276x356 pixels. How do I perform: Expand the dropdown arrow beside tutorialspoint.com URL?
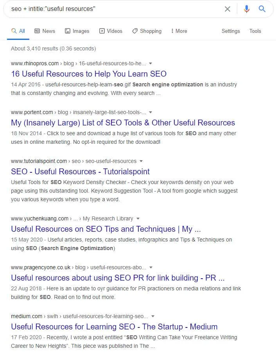point(141,161)
